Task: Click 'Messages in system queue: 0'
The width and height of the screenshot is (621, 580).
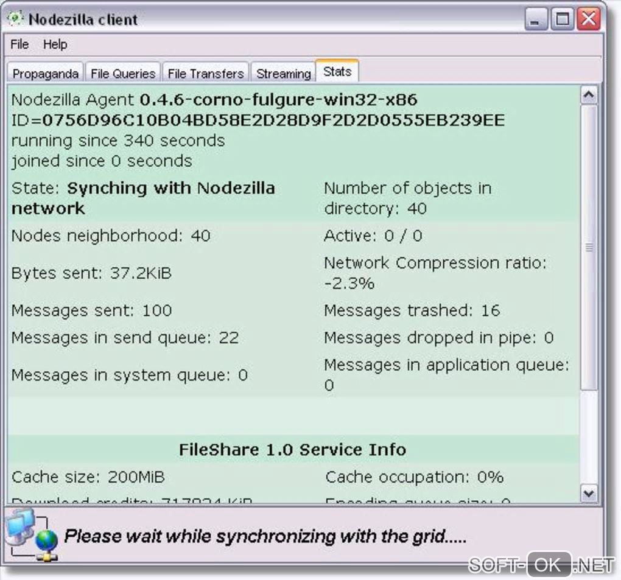Action: (x=130, y=375)
